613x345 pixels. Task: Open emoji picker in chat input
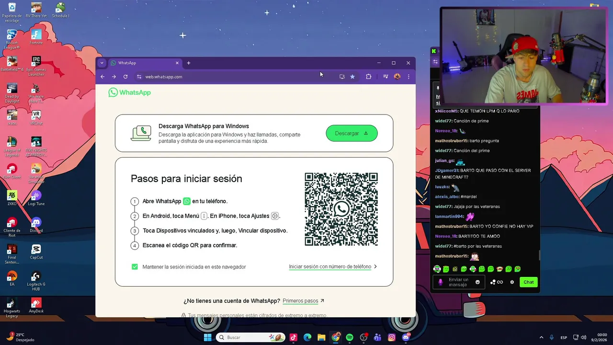(477, 282)
